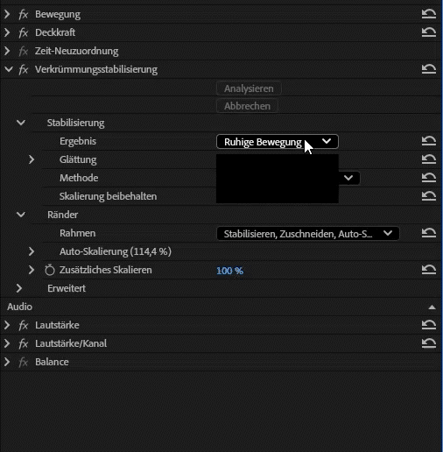Reset the Verkrümmungsstabilisierung effect
Image resolution: width=443 pixels, height=452 pixels.
tap(429, 69)
